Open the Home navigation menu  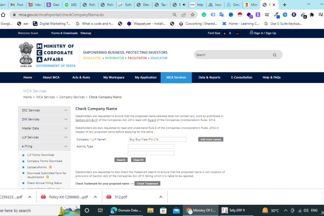[28, 77]
